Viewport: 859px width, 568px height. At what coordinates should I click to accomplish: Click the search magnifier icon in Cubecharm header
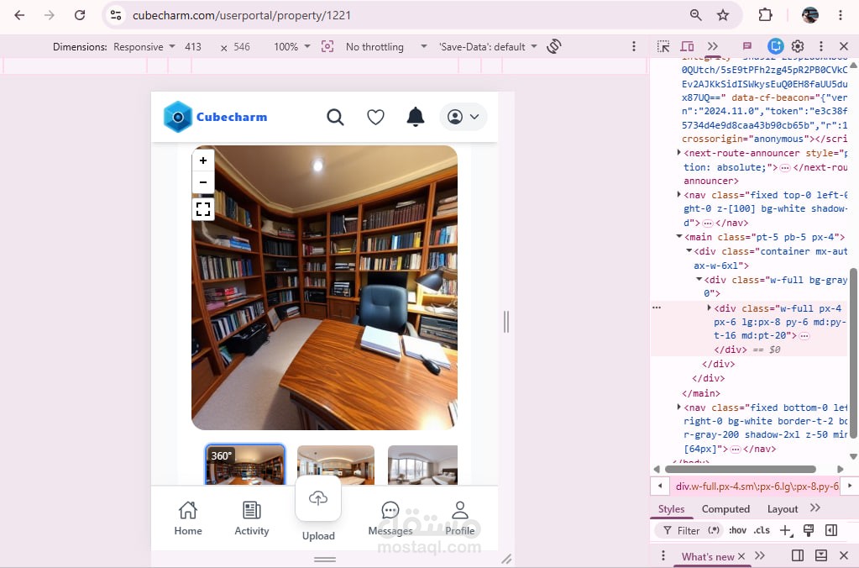tap(335, 117)
